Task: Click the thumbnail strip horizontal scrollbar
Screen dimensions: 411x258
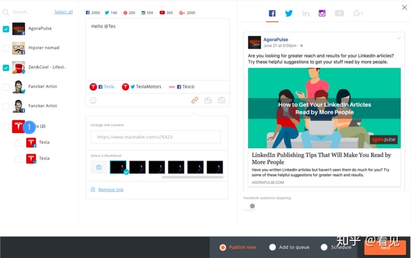Action: [193, 177]
